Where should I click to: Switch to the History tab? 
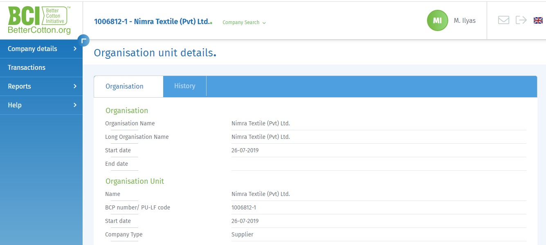184,86
